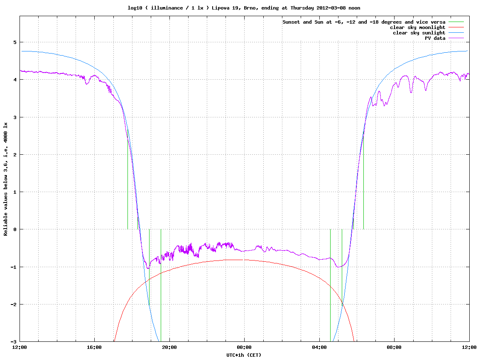Image resolution: width=478 pixels, height=358 pixels.
Task: Click the green marker line just after 04:00
Action: [x=331, y=285]
